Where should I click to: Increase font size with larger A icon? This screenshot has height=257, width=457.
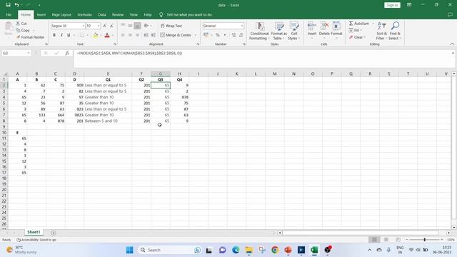point(105,26)
